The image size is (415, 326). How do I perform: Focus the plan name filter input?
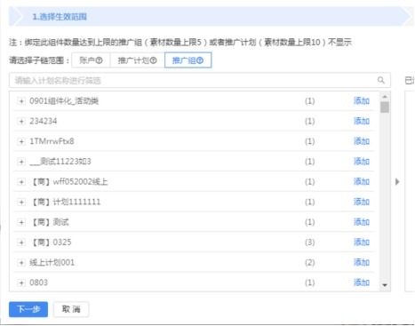tap(200, 80)
